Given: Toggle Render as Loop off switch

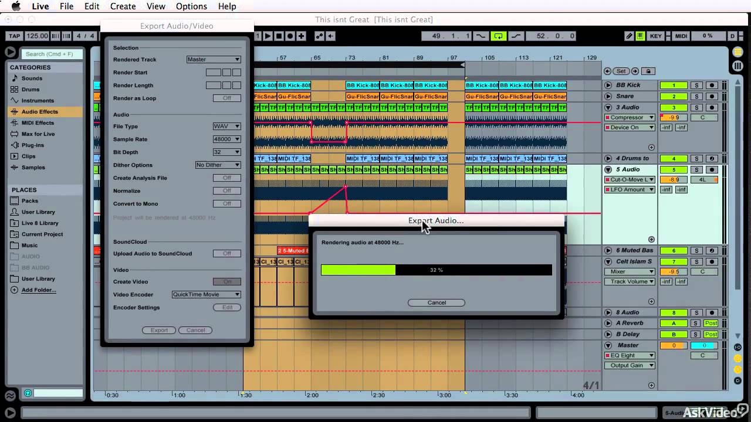Looking at the screenshot, I should tap(226, 98).
